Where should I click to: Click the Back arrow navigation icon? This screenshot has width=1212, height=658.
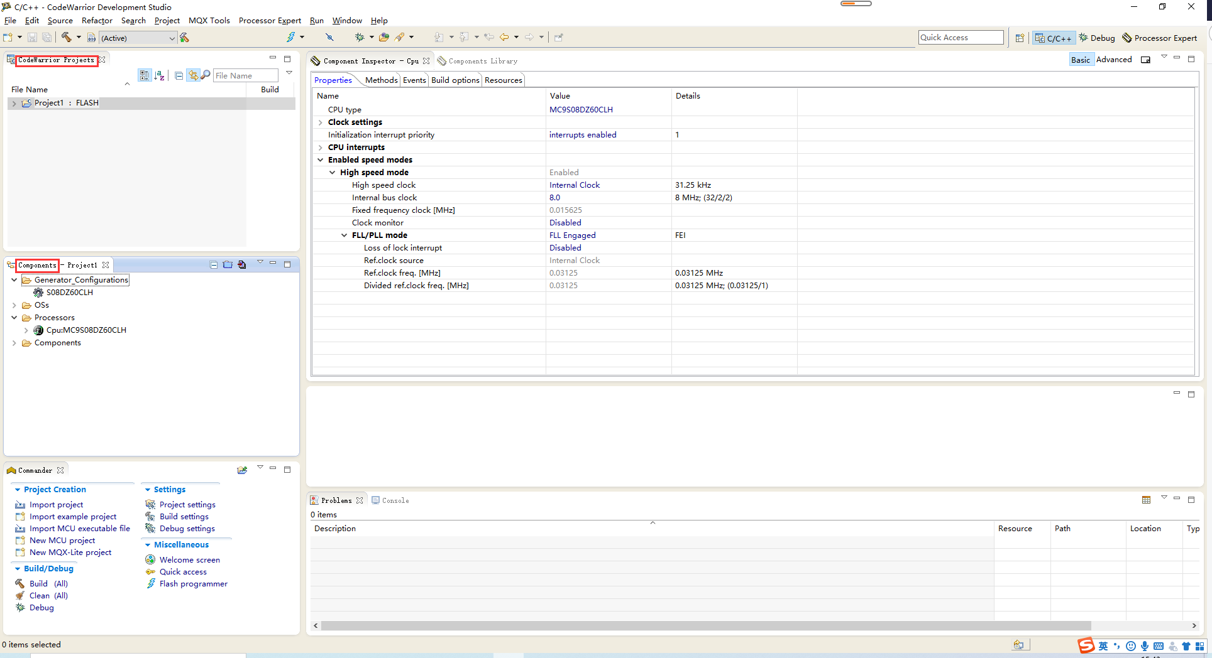pos(504,37)
